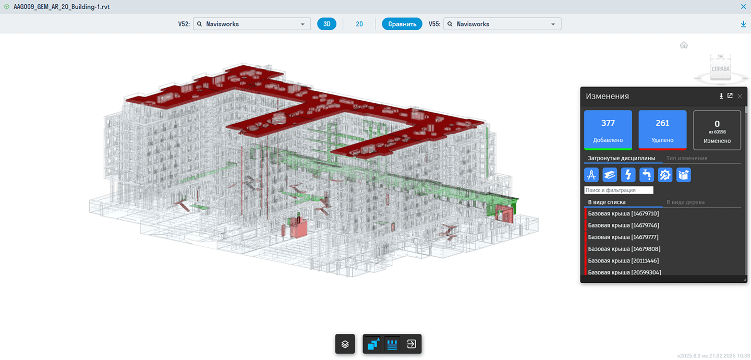Click the download icon in the Изменения header
Image resolution: width=751 pixels, height=360 pixels.
(721, 96)
